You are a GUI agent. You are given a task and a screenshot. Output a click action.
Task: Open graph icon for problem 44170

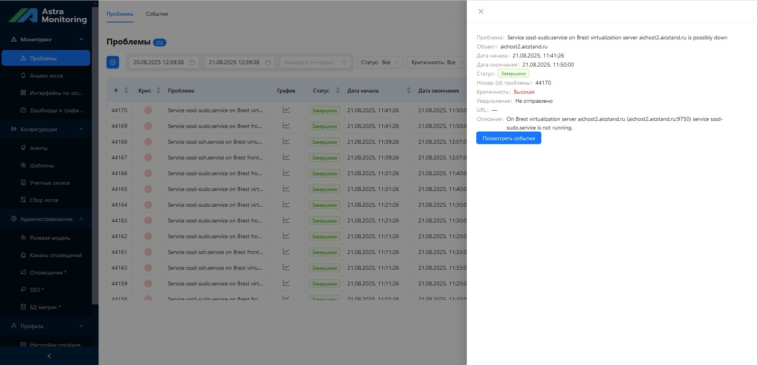(x=286, y=110)
